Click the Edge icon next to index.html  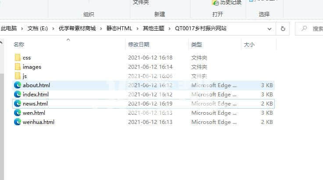tap(18, 94)
